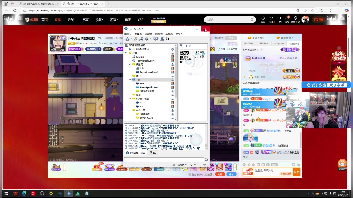Open the Douyu 直播 nav item
The image size is (353, 198).
point(58,20)
